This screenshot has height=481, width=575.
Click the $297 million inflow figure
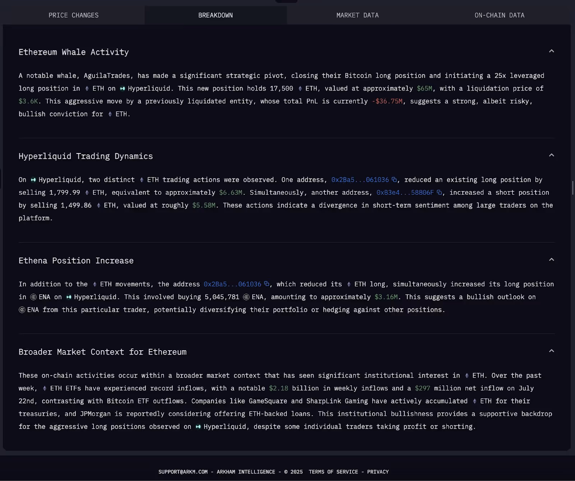click(x=422, y=388)
